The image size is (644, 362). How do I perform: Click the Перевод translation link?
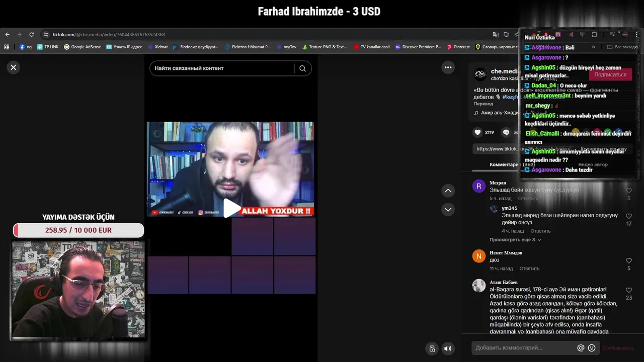pyautogui.click(x=484, y=104)
